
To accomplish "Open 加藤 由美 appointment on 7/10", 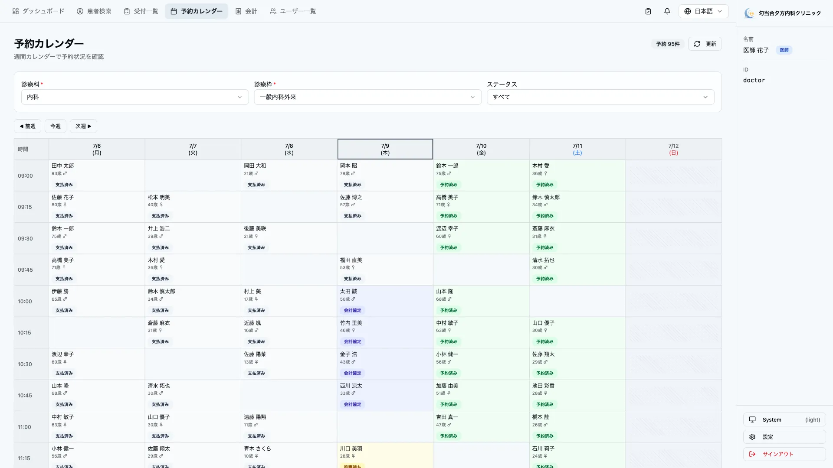I will [x=481, y=395].
